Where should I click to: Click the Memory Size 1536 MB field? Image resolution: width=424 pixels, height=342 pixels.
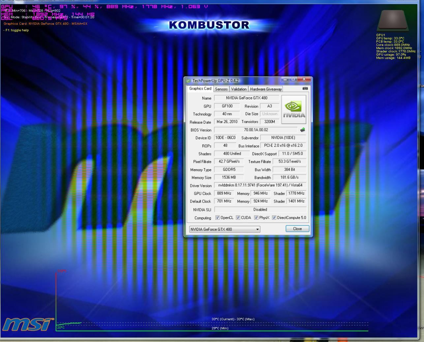(229, 177)
